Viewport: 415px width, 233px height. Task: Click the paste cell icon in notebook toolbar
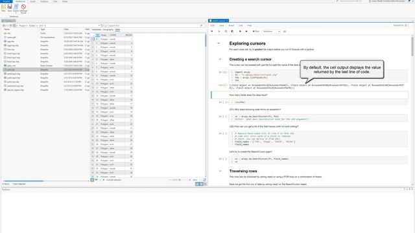point(232,32)
